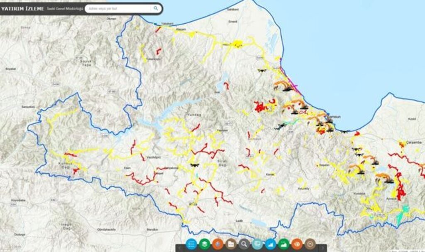Click the teal screen widget icon
The image size is (425, 252).
tap(257, 245)
